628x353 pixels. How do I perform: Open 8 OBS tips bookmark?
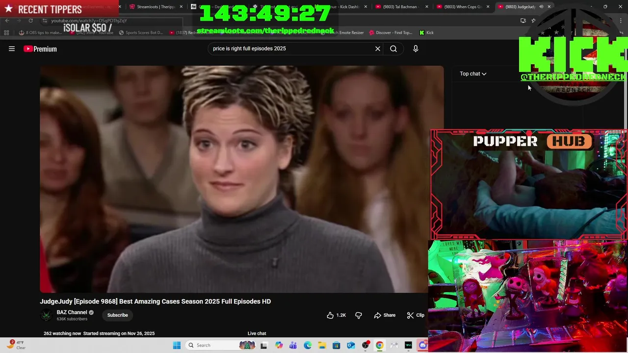pyautogui.click(x=40, y=33)
